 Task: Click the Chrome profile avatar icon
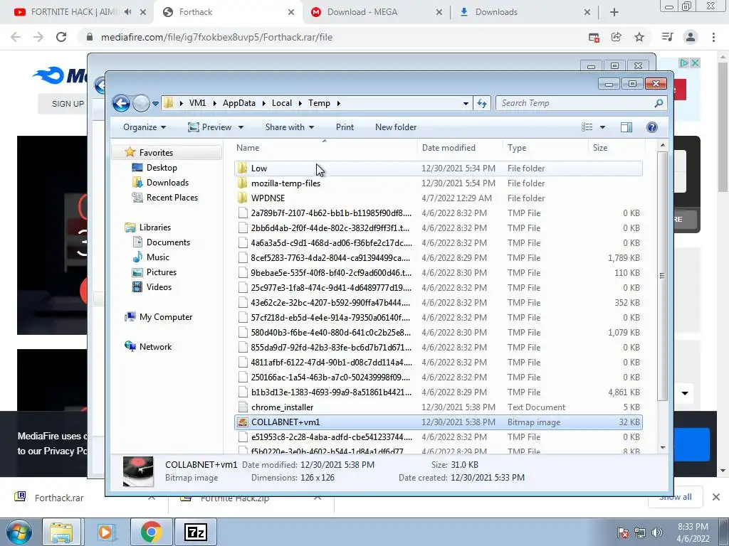tap(691, 37)
